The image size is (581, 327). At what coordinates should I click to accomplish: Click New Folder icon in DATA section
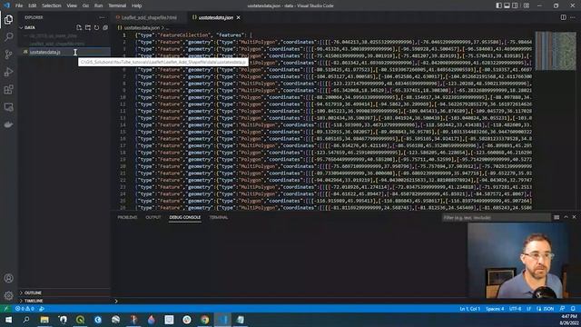click(x=88, y=27)
